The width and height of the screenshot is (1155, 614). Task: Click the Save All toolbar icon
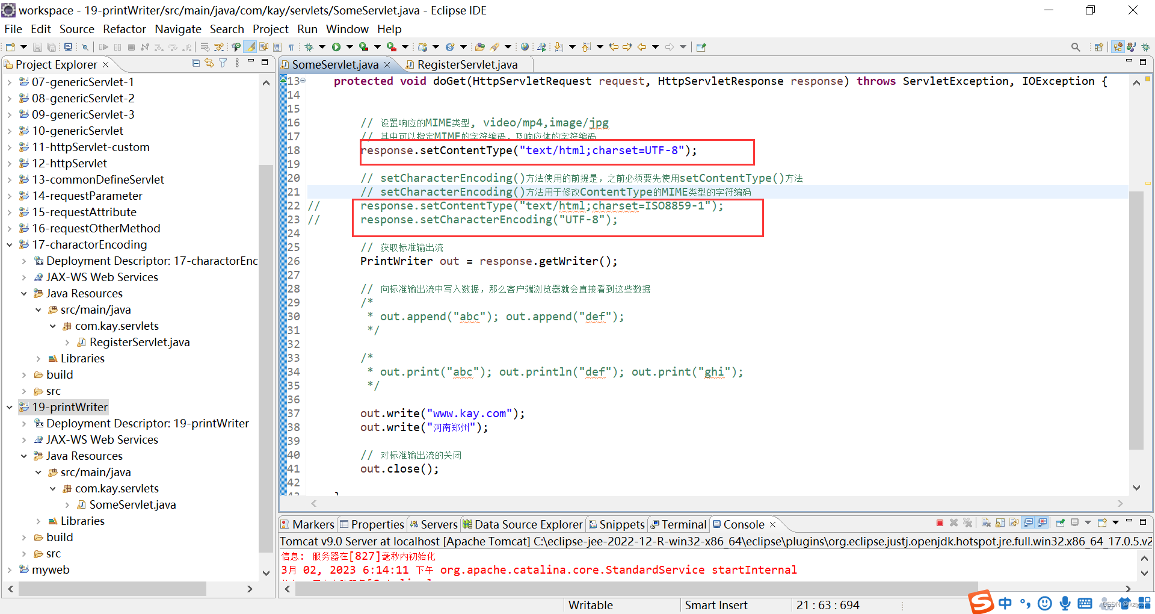[x=51, y=47]
